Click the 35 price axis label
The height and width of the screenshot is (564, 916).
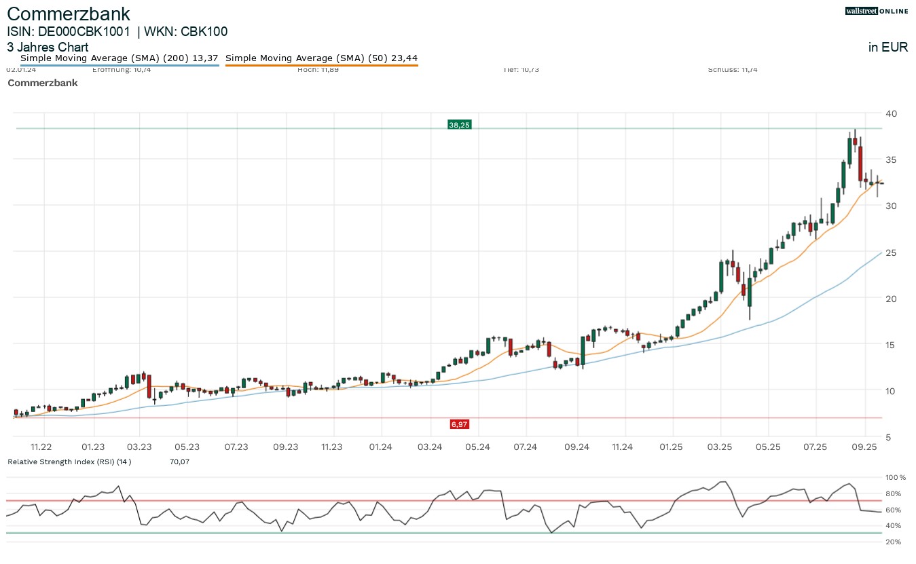tap(891, 159)
